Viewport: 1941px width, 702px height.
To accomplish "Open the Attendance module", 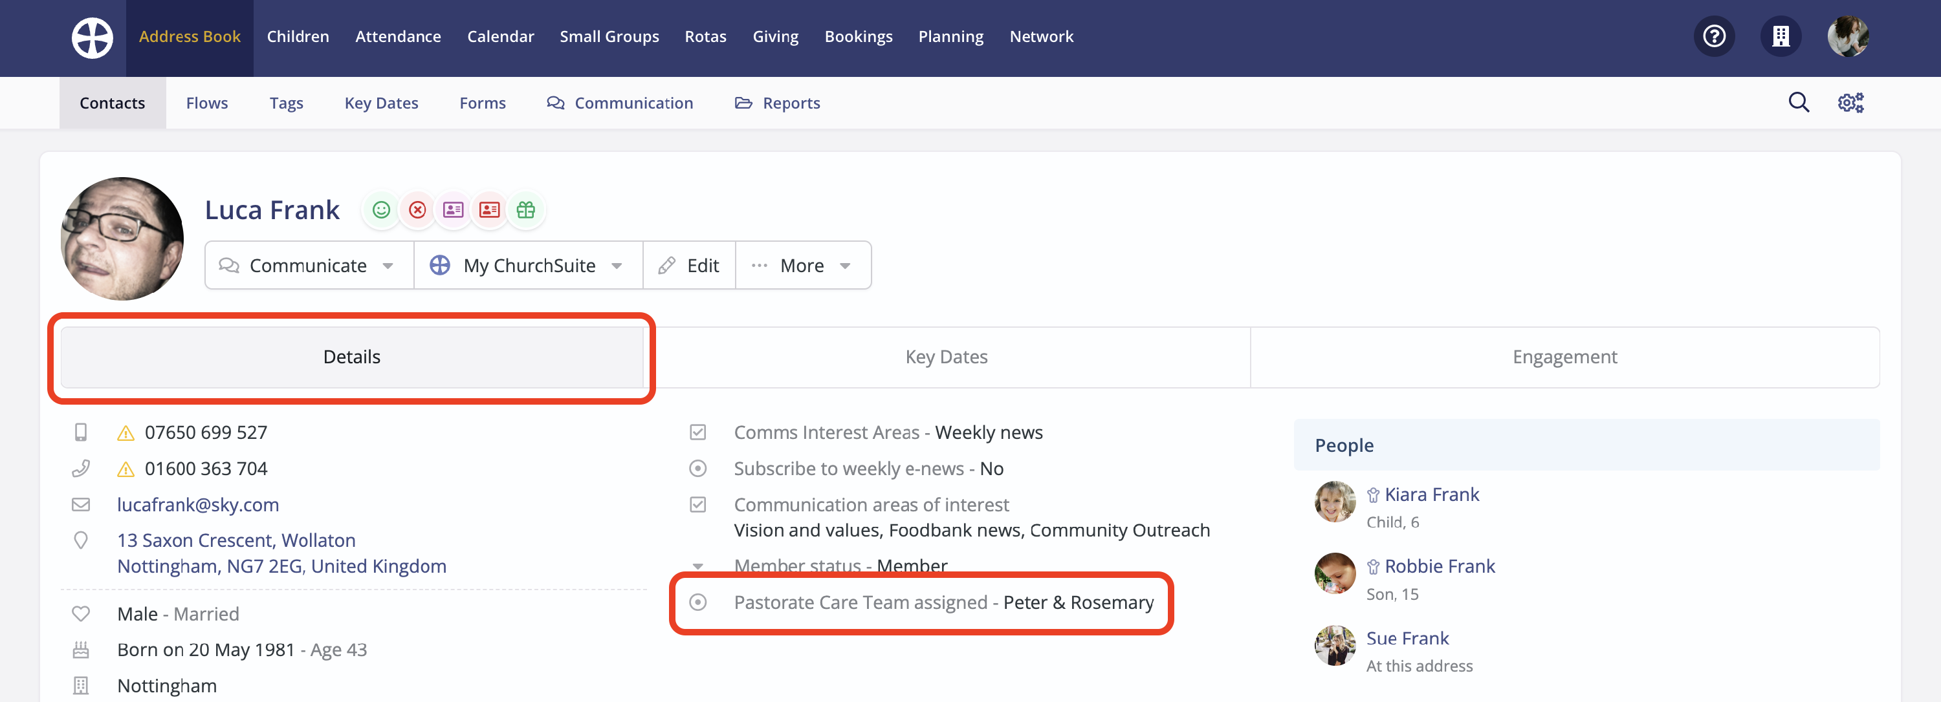I will tap(398, 37).
